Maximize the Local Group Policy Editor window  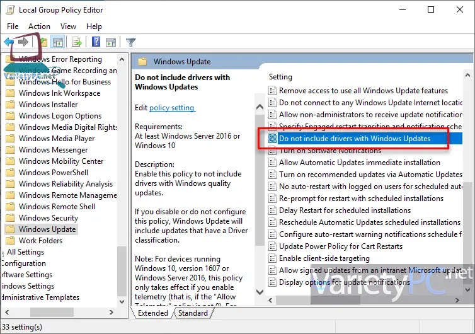point(431,9)
